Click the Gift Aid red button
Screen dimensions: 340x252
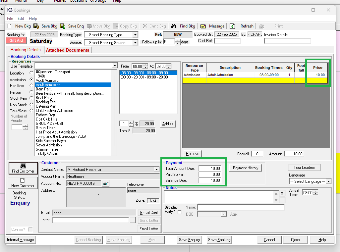[x=16, y=41]
